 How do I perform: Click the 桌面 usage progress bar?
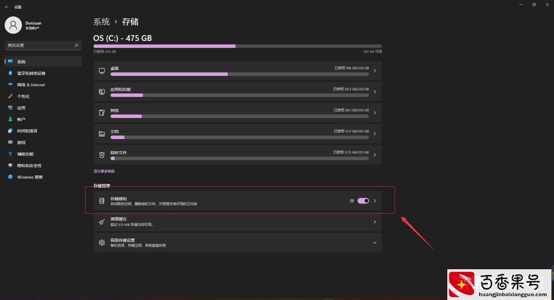pyautogui.click(x=240, y=74)
